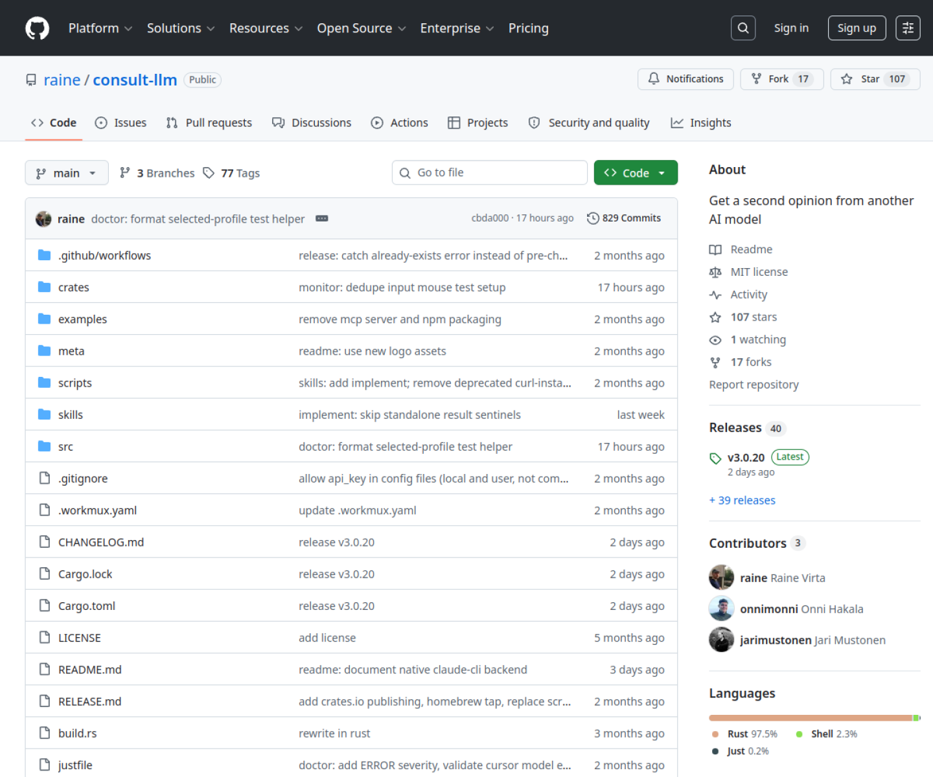Star the consult-llm repository
The height and width of the screenshot is (777, 933).
pos(875,79)
